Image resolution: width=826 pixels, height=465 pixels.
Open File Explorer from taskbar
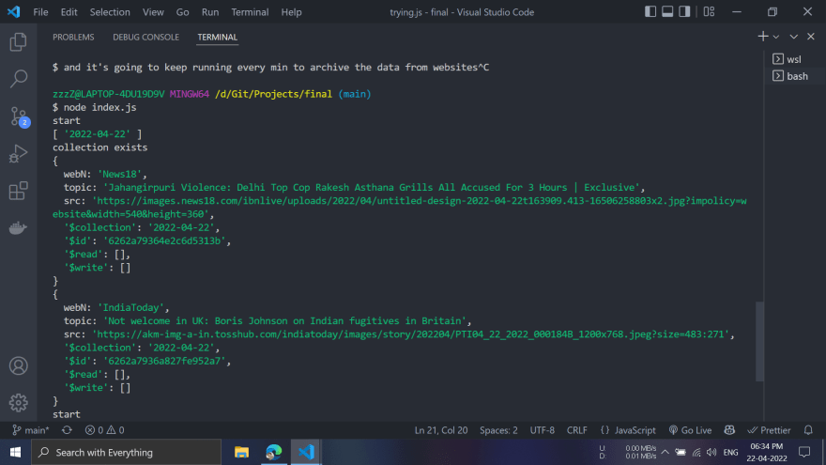(242, 453)
